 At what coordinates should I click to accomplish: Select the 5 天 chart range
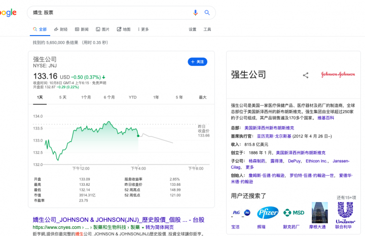63,97
